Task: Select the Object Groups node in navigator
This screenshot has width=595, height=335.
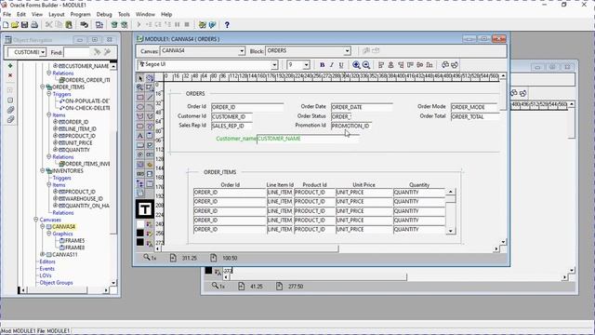Action: 56,283
